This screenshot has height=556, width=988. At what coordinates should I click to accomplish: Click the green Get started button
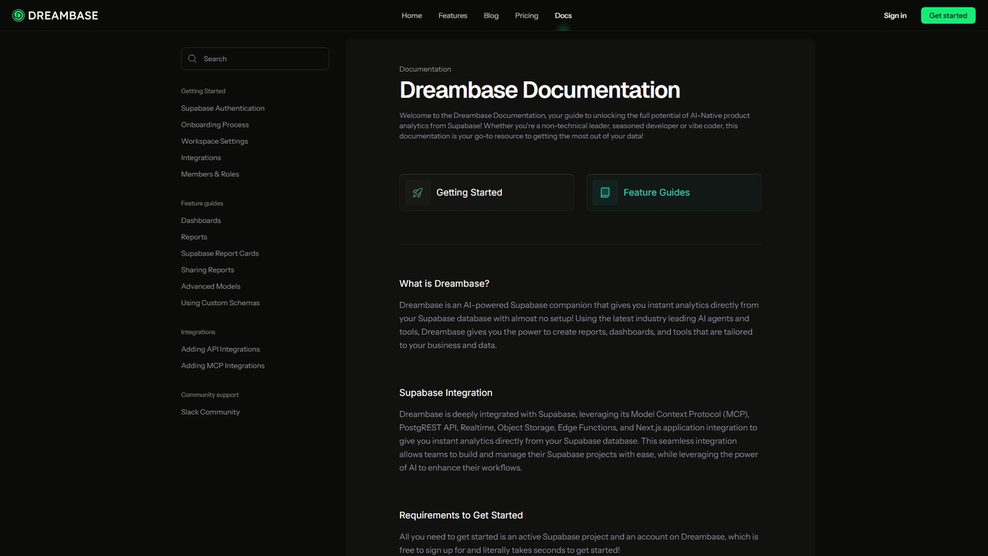pos(948,15)
